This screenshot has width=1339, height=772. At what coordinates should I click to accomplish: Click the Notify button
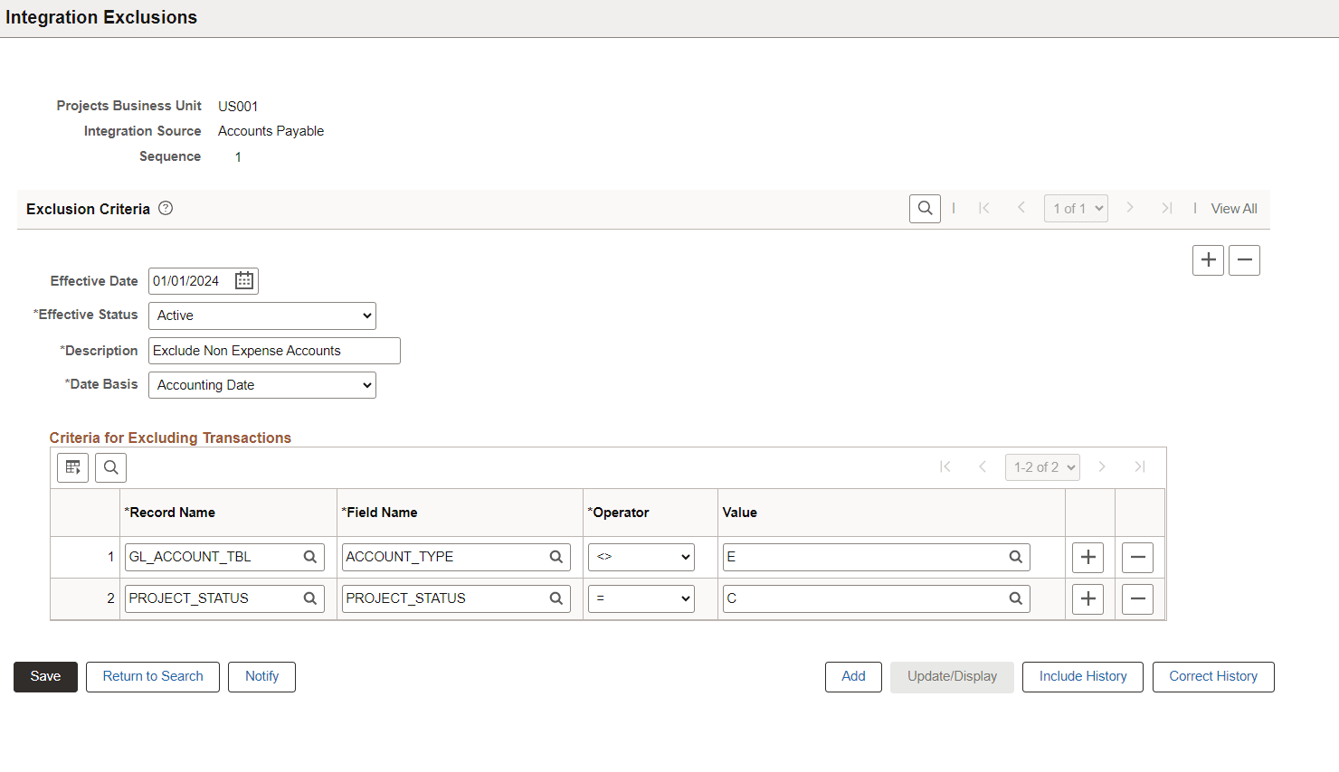click(262, 677)
